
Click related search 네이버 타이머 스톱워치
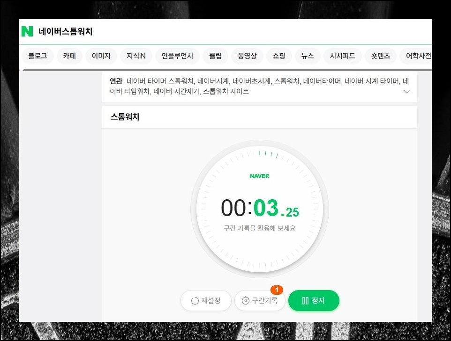(160, 81)
